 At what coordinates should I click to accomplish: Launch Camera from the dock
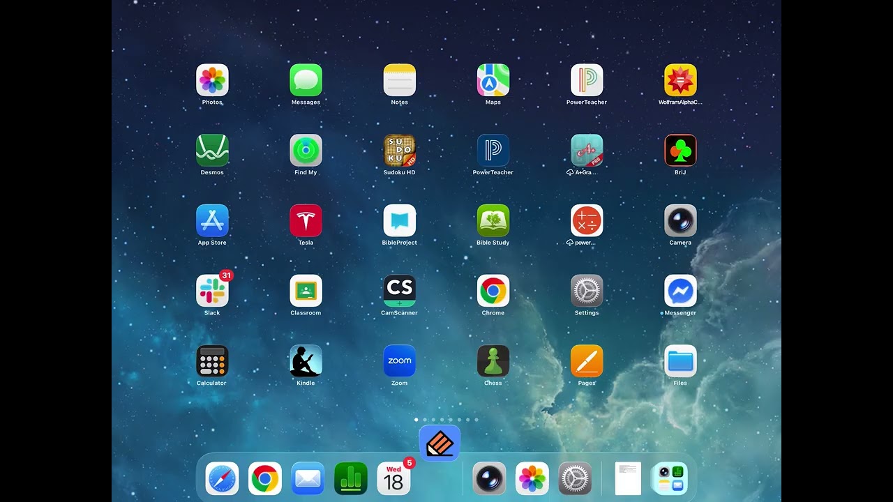point(489,479)
